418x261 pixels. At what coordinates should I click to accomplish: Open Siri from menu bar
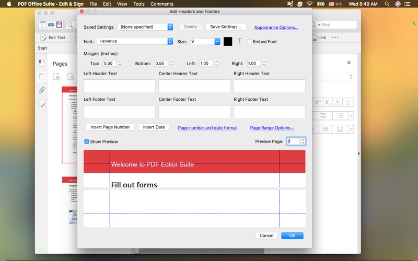[398, 4]
